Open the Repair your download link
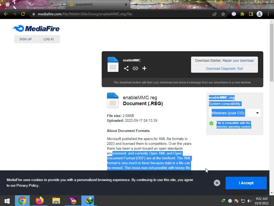Viewport: 274px width, 206px height. click(238, 60)
